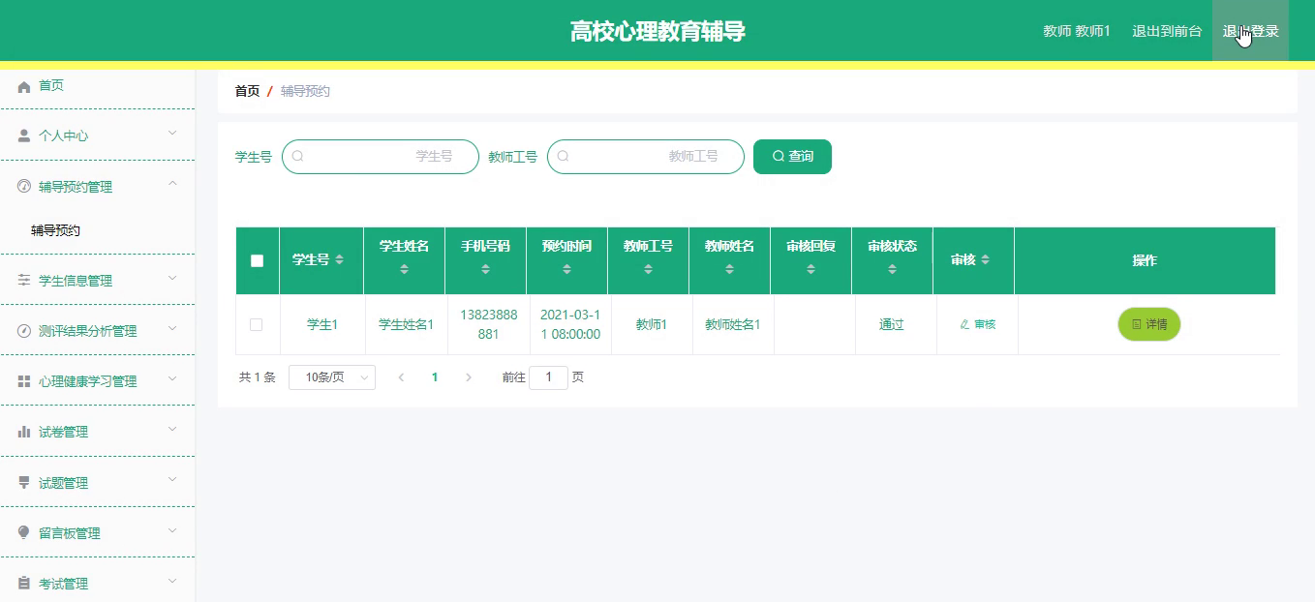Focus the 学生号 search input
Image resolution: width=1315 pixels, height=602 pixels.
point(381,157)
